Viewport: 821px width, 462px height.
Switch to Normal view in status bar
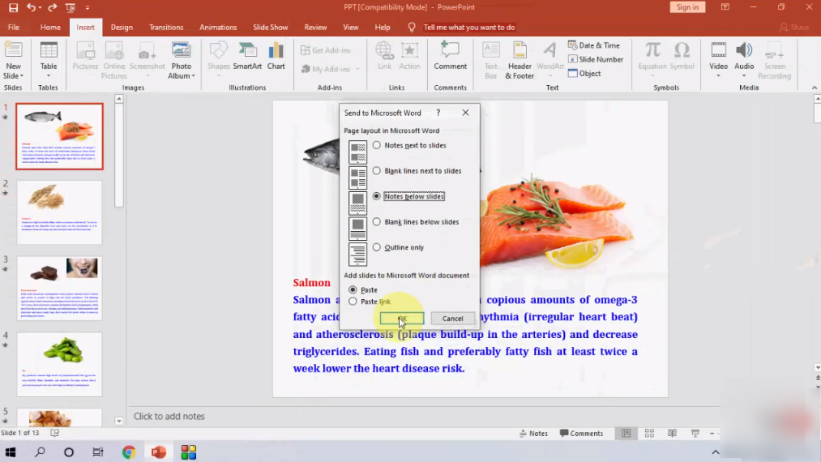[626, 433]
